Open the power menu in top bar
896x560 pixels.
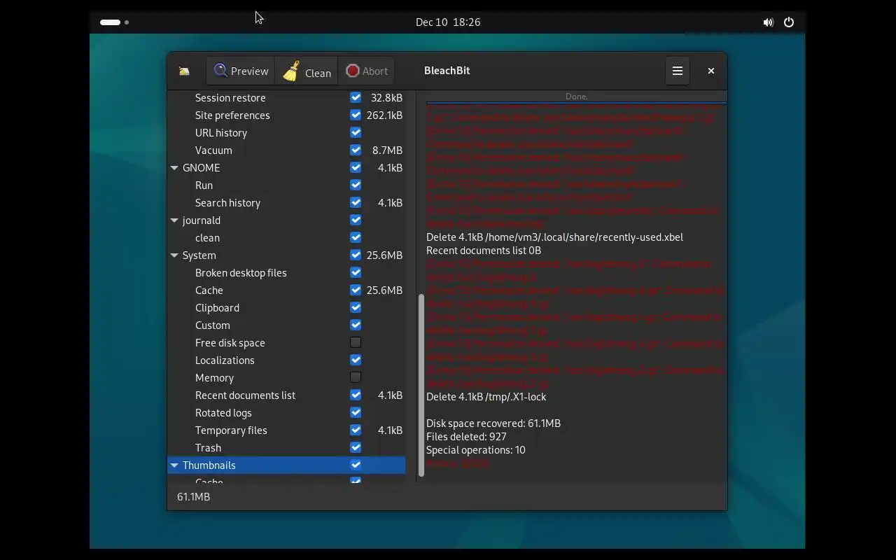(789, 22)
